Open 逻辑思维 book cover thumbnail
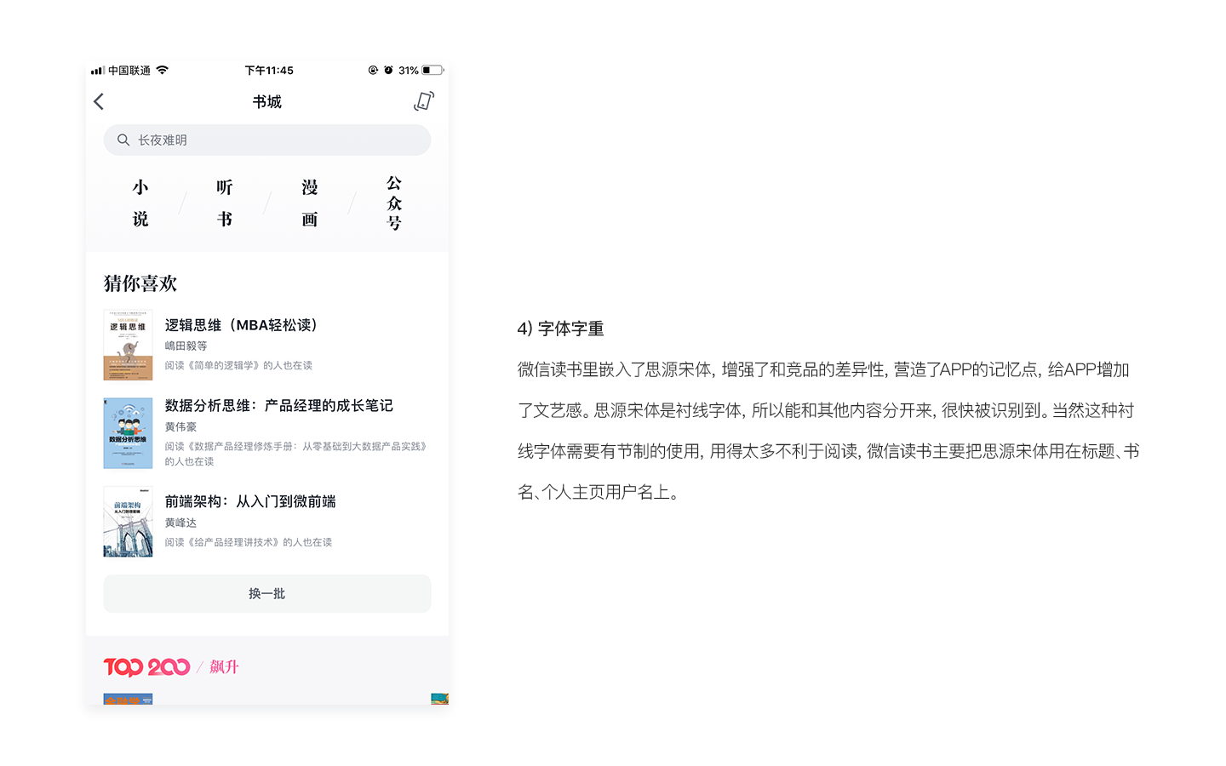1226x766 pixels. [128, 345]
